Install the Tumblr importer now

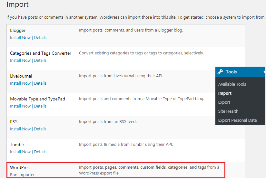click(x=20, y=152)
